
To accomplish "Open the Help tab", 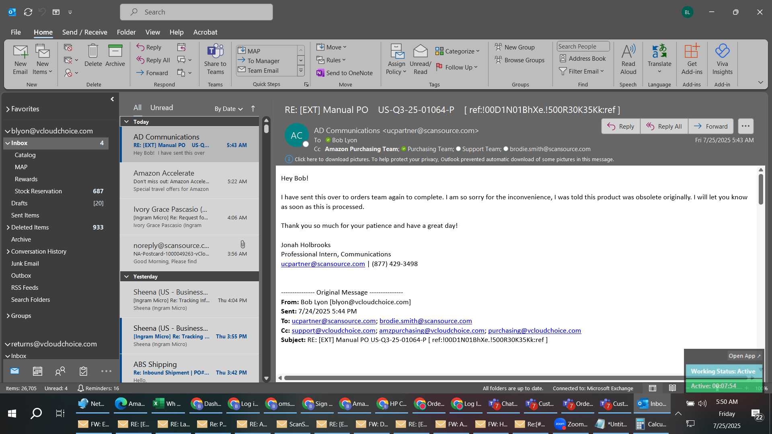I will [176, 32].
